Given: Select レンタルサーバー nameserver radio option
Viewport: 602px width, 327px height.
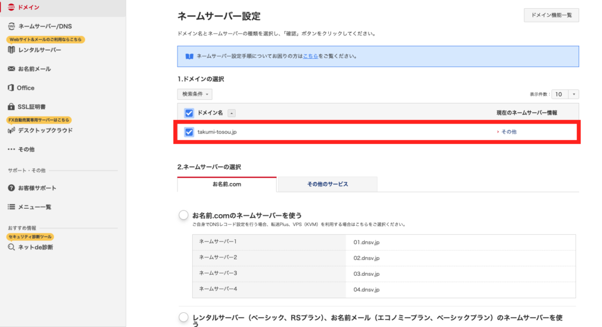Looking at the screenshot, I should click(183, 318).
